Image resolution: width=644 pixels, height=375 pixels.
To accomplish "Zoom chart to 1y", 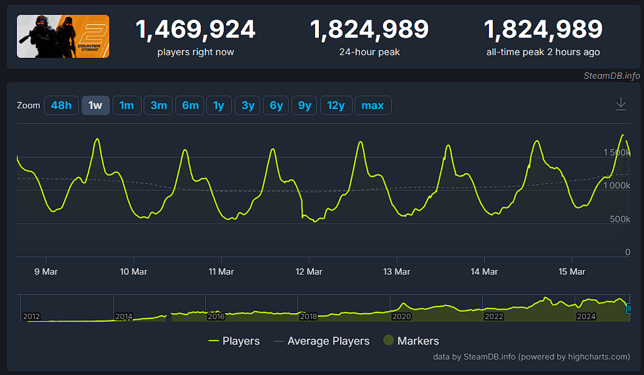I will [219, 106].
